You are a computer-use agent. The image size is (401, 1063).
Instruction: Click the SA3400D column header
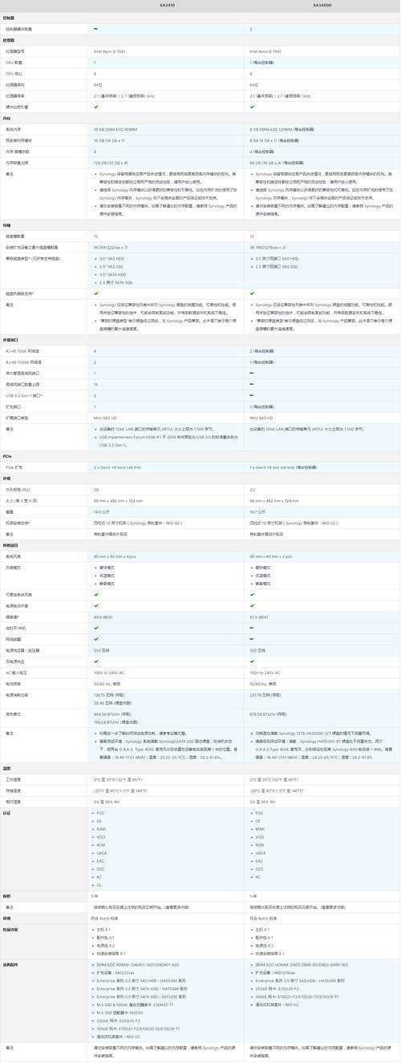pos(322,5)
